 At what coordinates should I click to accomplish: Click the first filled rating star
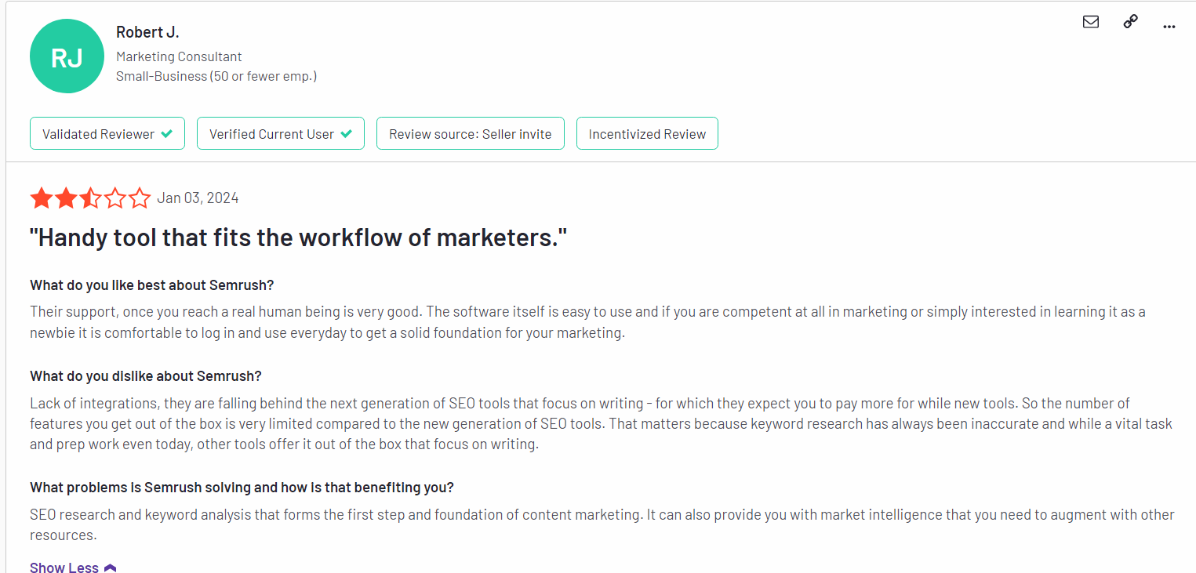[x=42, y=198]
